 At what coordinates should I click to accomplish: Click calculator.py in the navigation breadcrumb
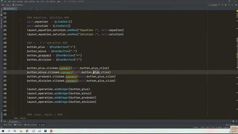coord(18,5)
